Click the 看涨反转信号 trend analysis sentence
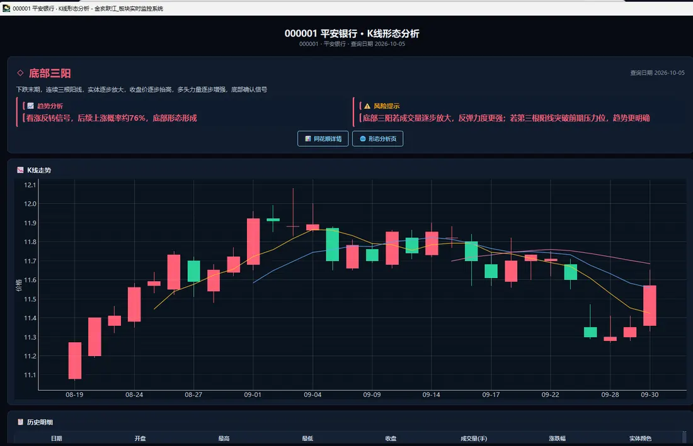The image size is (693, 446). [112, 118]
